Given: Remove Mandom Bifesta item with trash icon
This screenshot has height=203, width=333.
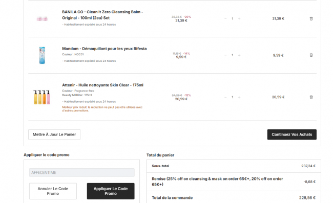Looking at the screenshot, I should (x=311, y=55).
